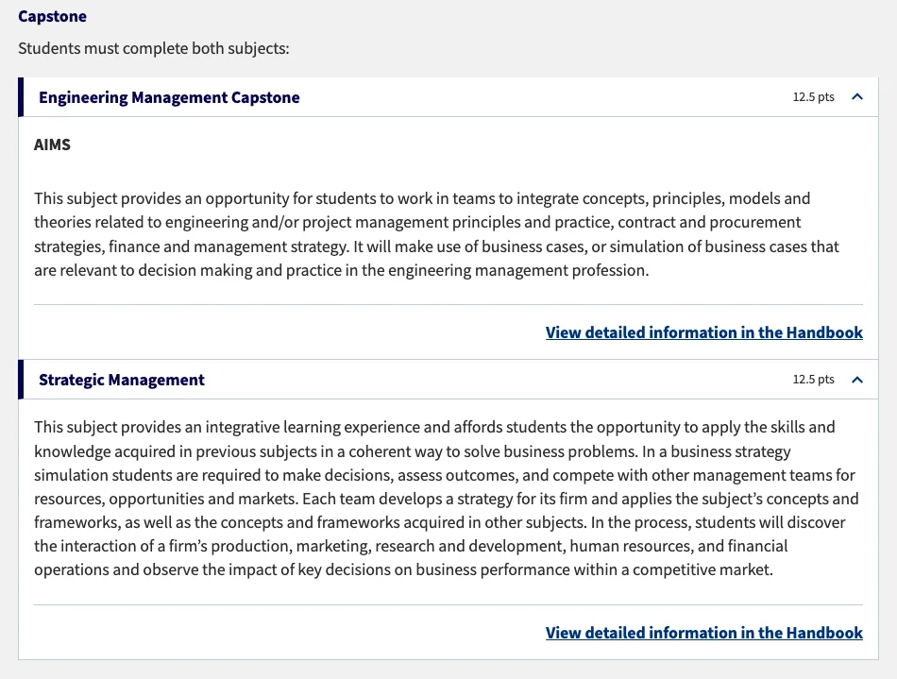Viewport: 897px width, 679px height.
Task: Click the blue accent bar beside Engineering Management Capstone
Action: point(20,97)
